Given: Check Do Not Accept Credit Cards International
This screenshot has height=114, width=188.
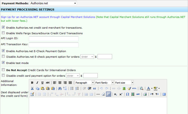Looking at the screenshot, I should (x=3, y=70).
